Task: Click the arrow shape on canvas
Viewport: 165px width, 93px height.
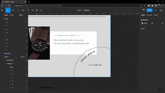Action: pyautogui.click(x=95, y=65)
